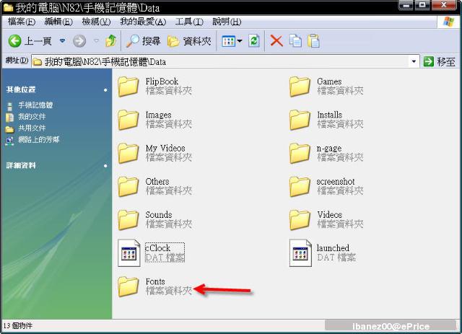
Task: Click the red Delete X icon
Action: point(276,41)
